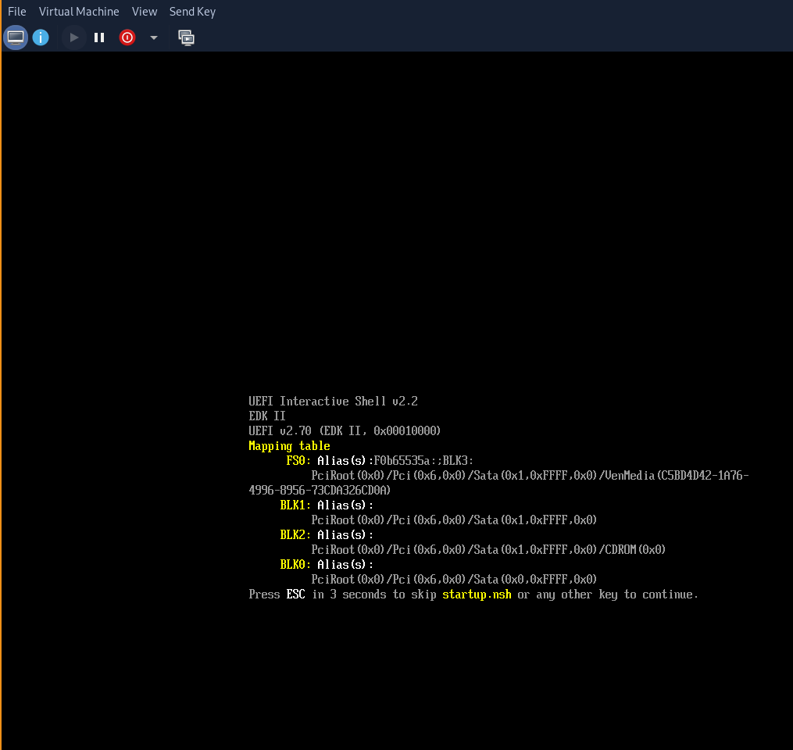The height and width of the screenshot is (750, 793).
Task: Open the File menu
Action: point(16,12)
